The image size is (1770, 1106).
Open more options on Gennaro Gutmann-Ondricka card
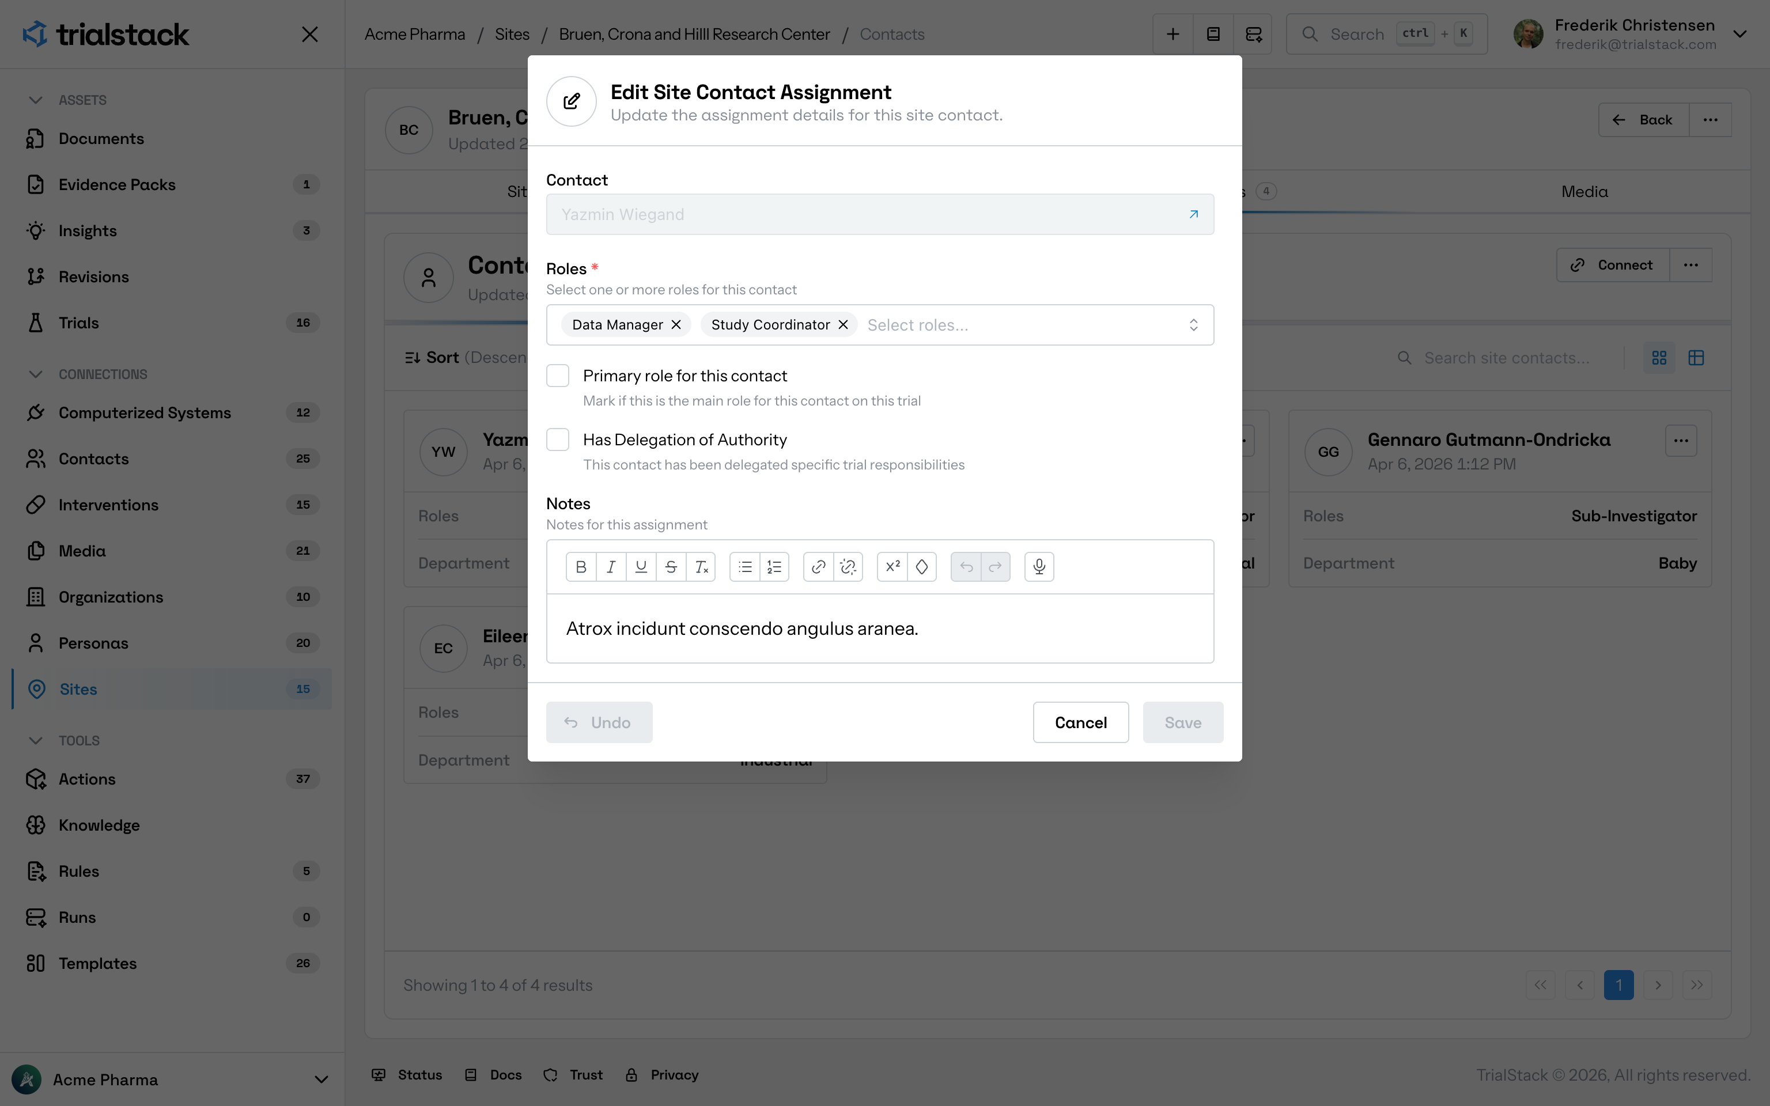point(1681,440)
